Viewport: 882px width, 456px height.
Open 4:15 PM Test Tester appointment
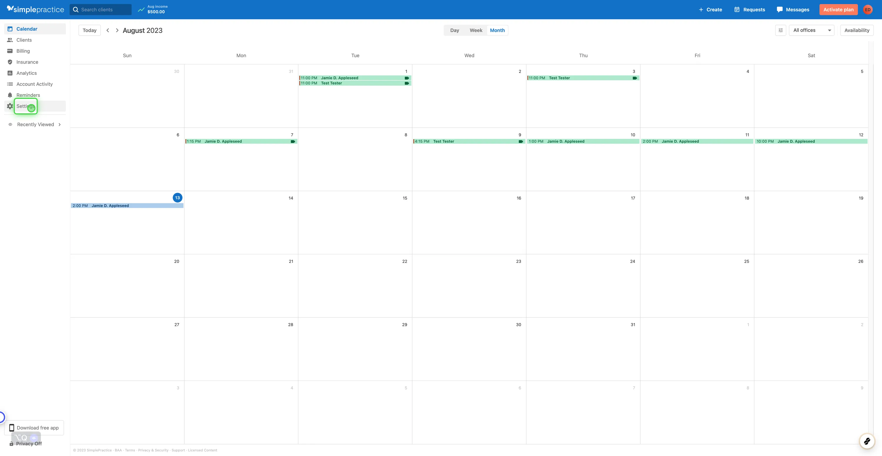pos(469,141)
